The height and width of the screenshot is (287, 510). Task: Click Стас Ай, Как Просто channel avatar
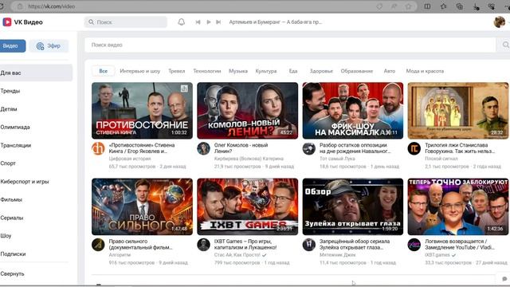(x=204, y=245)
